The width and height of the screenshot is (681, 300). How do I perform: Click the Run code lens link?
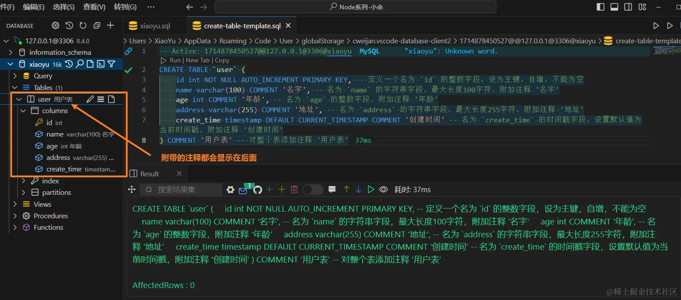tap(175, 60)
